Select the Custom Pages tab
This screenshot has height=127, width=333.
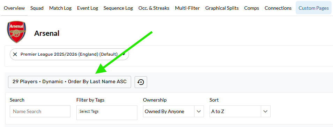pyautogui.click(x=313, y=8)
